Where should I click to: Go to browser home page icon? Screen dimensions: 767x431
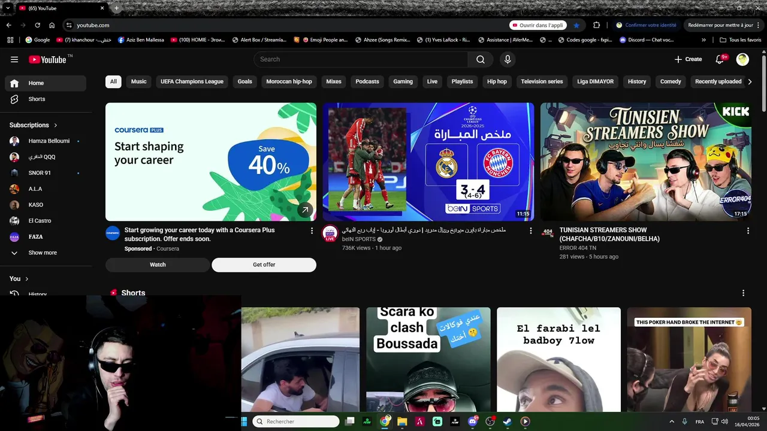point(52,25)
